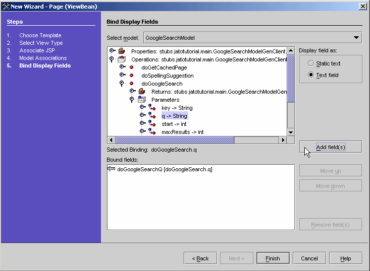Click the Properties node icon
The width and height of the screenshot is (370, 271).
pyautogui.click(x=122, y=51)
